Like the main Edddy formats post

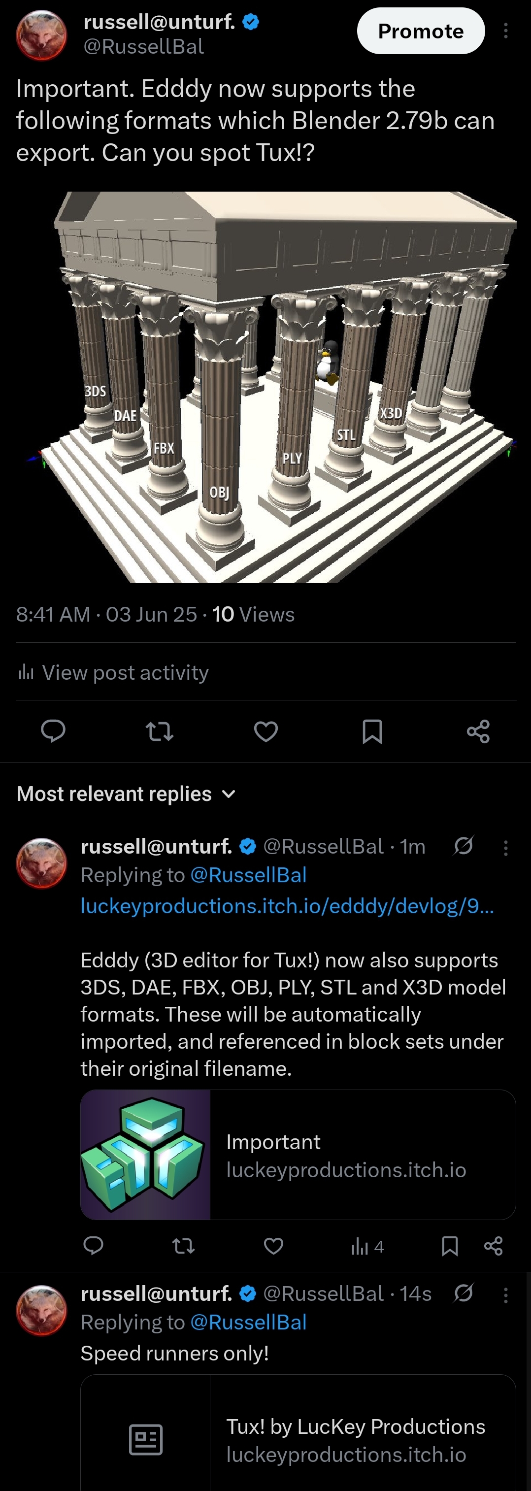pos(265,731)
